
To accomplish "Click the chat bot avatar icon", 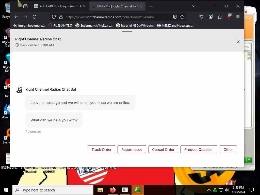I will (19, 90).
